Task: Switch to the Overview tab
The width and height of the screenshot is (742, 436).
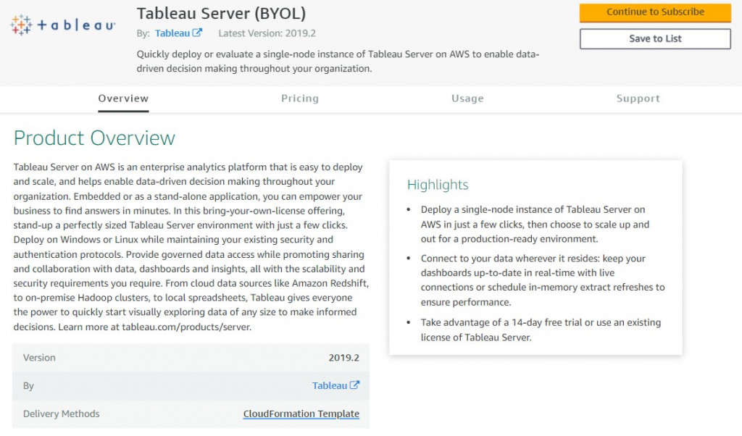Action: pyautogui.click(x=123, y=98)
